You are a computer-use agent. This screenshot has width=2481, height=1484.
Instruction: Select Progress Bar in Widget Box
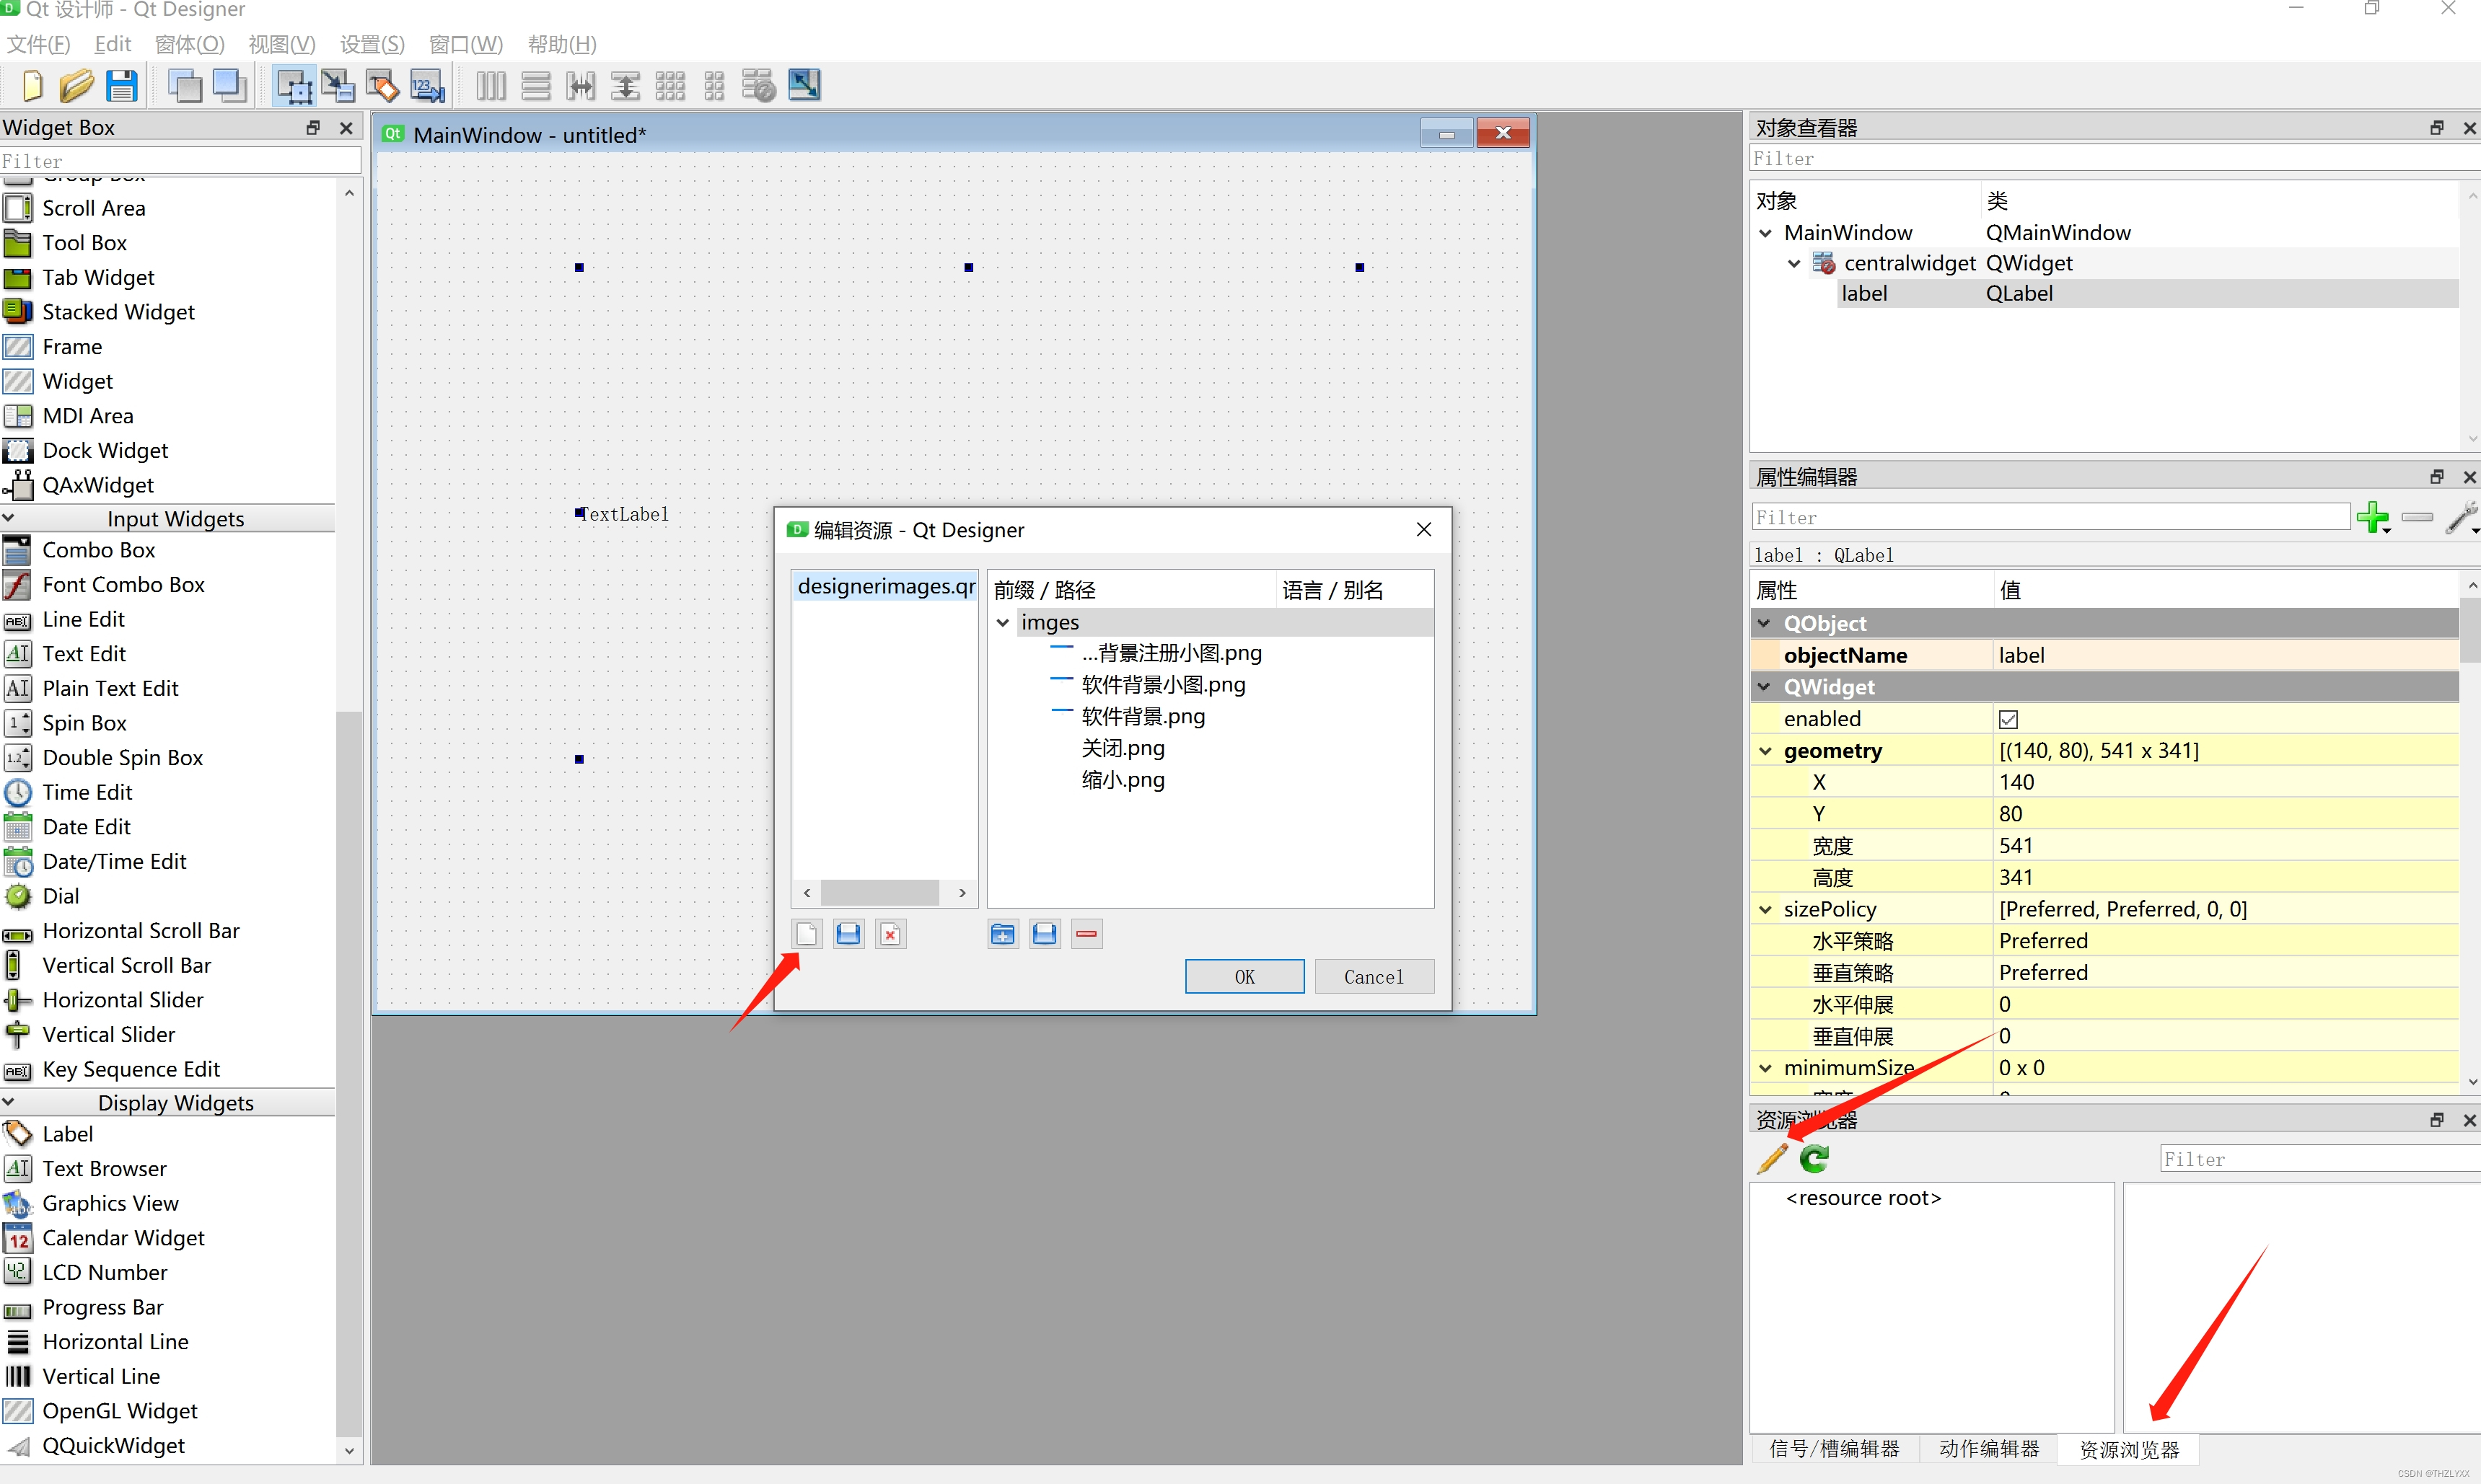103,1307
